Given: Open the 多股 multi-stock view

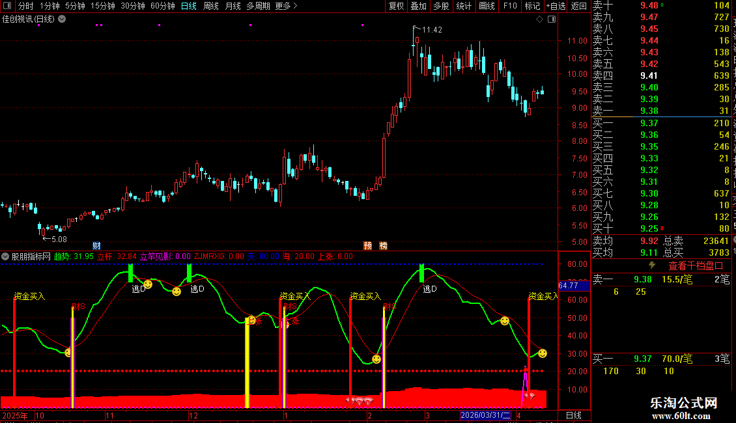Looking at the screenshot, I should point(441,6).
